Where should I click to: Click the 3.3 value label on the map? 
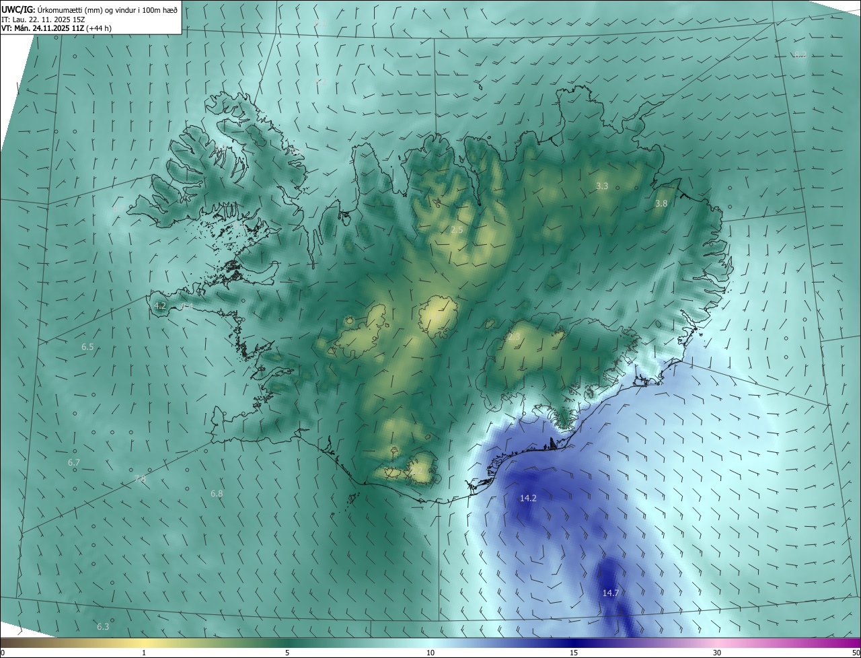tap(602, 186)
